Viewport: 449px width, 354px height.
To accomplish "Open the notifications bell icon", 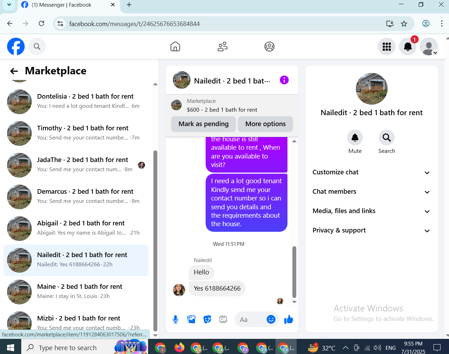I will pos(408,46).
